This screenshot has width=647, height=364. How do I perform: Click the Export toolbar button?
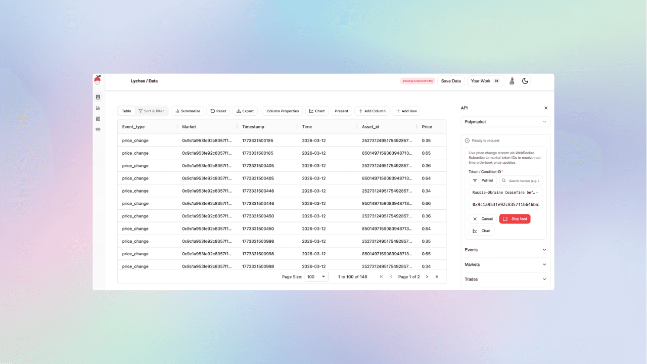pos(245,111)
